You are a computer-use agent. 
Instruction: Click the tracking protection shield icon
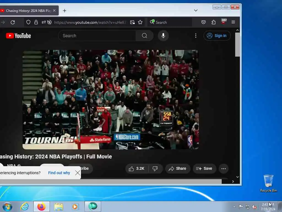tap(28, 22)
